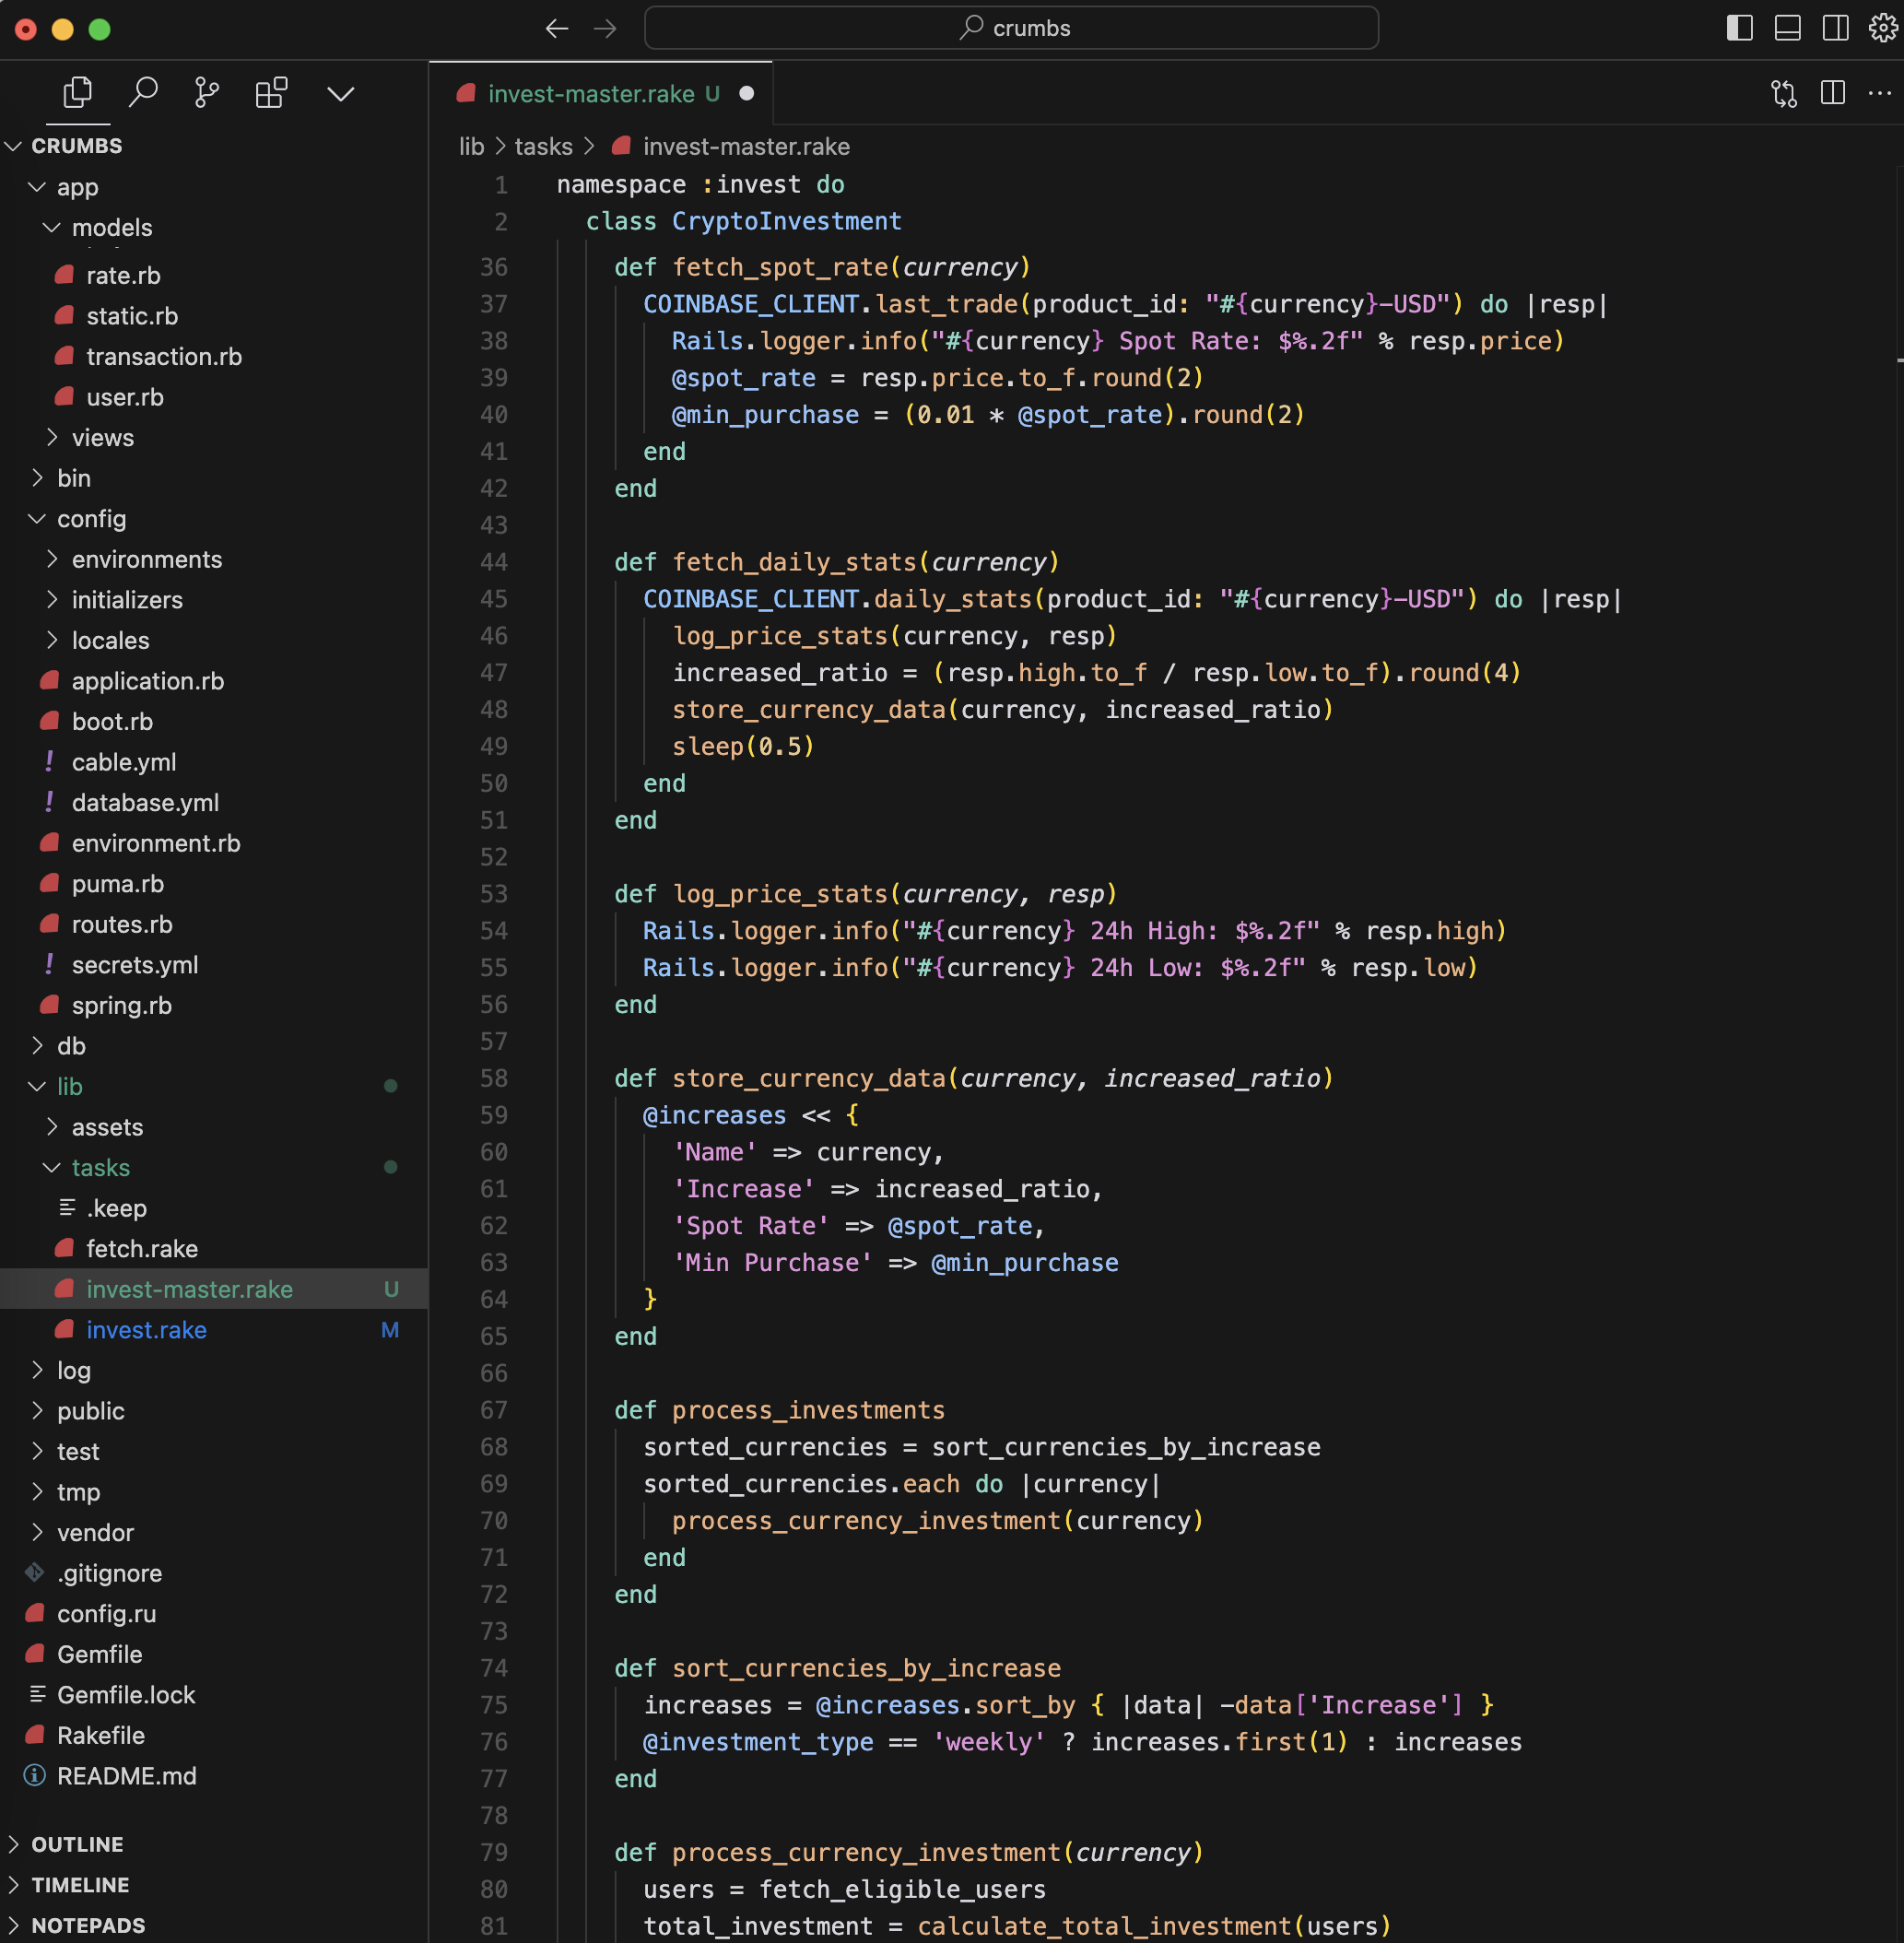Show more activity views chevron
Image resolution: width=1904 pixels, height=1943 pixels.
point(341,94)
